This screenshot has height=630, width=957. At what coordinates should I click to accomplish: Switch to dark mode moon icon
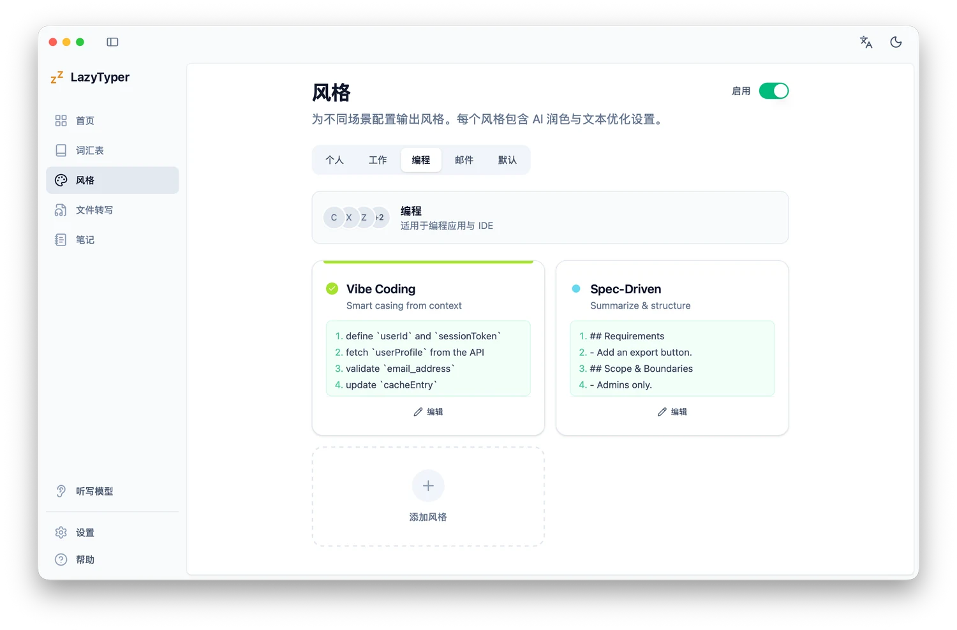896,42
